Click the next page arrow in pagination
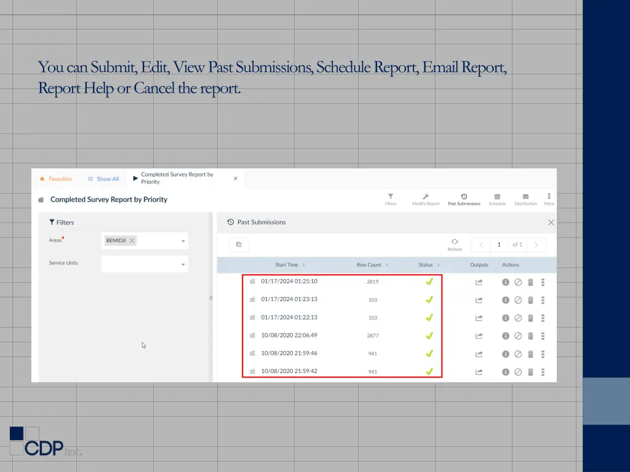630x472 pixels. pos(536,245)
